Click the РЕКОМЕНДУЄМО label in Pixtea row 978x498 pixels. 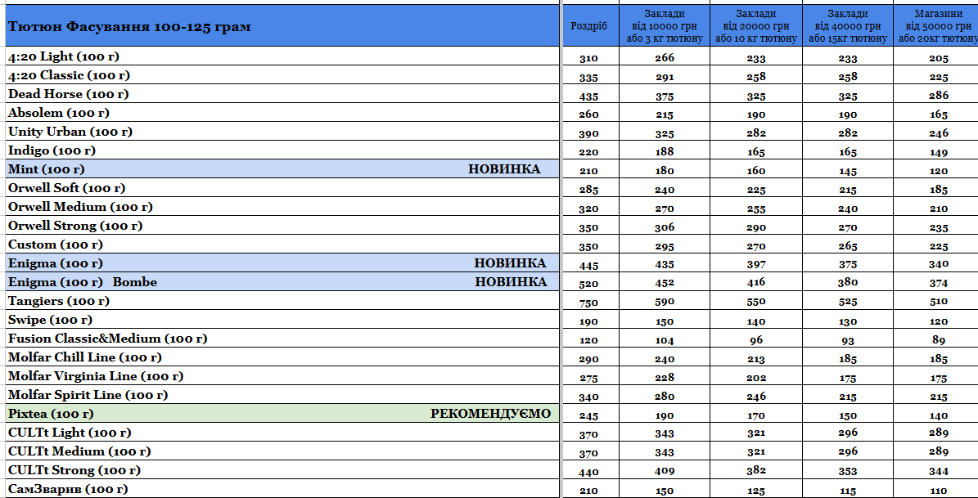point(491,414)
